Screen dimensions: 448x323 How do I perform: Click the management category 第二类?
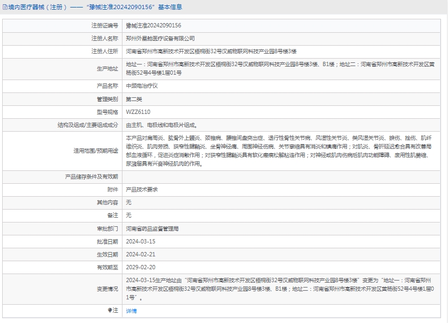[x=134, y=99]
